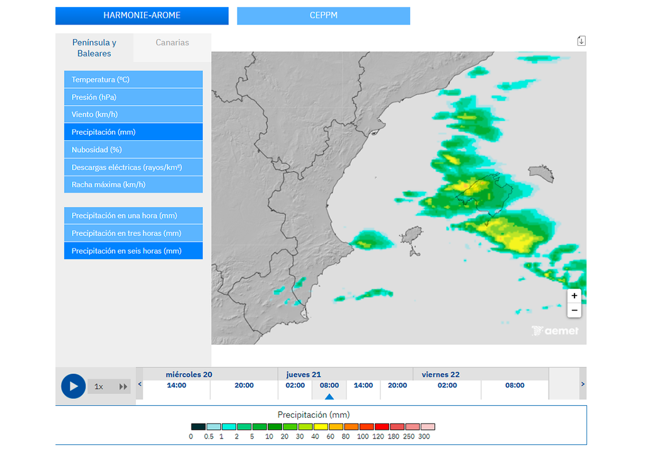Image resolution: width=645 pixels, height=453 pixels.
Task: Select Temperatura (ºC) layer
Action: click(134, 79)
